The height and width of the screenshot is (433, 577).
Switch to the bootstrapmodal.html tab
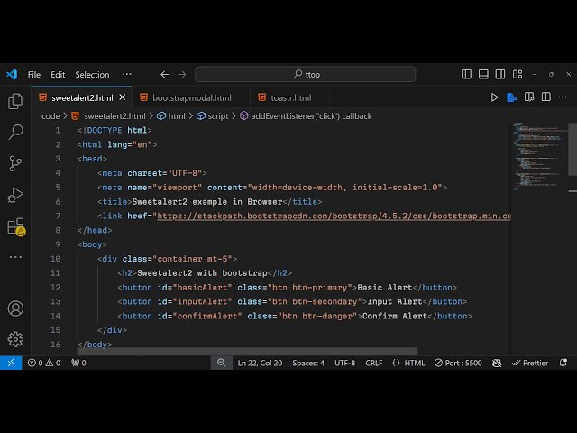[191, 97]
